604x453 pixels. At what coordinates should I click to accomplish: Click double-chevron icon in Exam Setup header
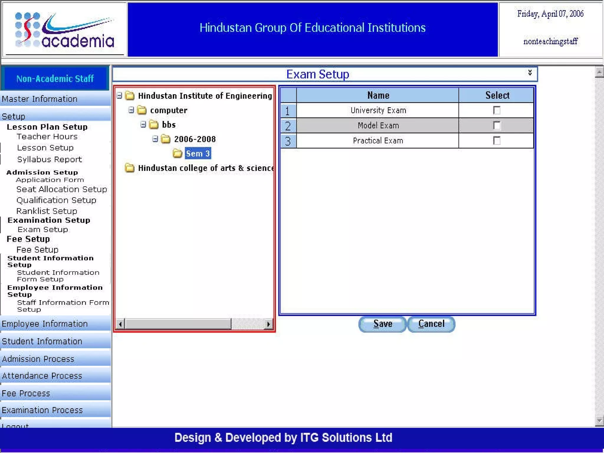coord(530,73)
